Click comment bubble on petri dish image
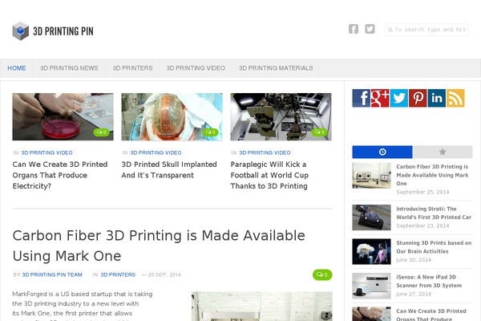481x321 pixels. [101, 132]
